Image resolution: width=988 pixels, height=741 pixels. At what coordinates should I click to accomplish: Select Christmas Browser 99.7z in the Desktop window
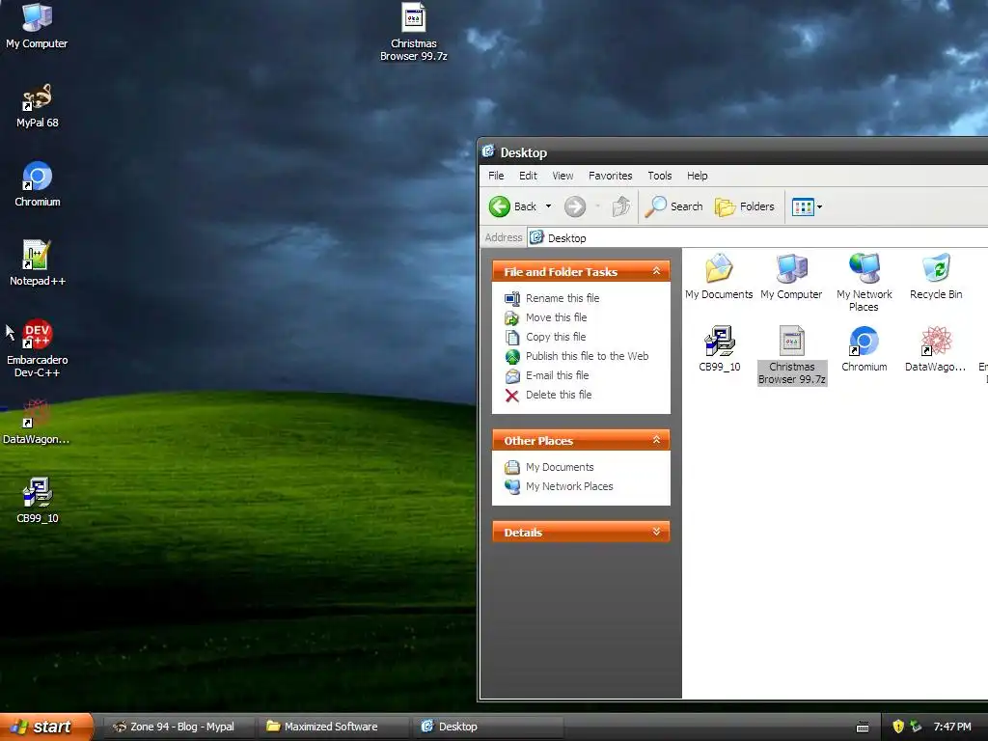[x=791, y=355]
